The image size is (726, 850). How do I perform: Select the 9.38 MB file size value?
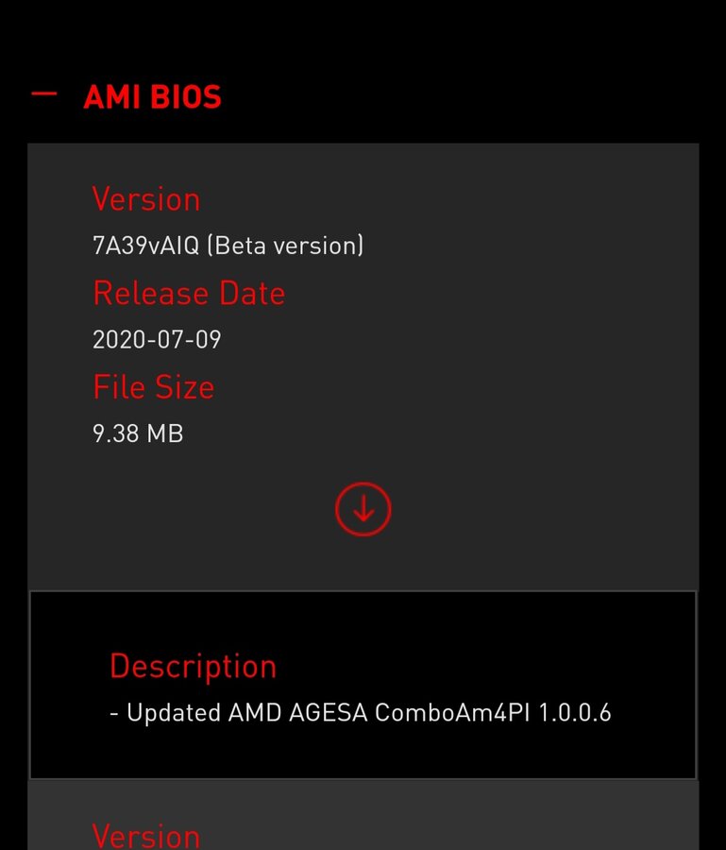point(138,433)
